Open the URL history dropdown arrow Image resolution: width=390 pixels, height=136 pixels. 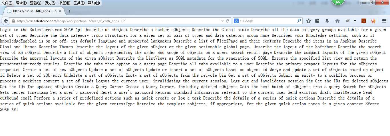tap(223, 21)
